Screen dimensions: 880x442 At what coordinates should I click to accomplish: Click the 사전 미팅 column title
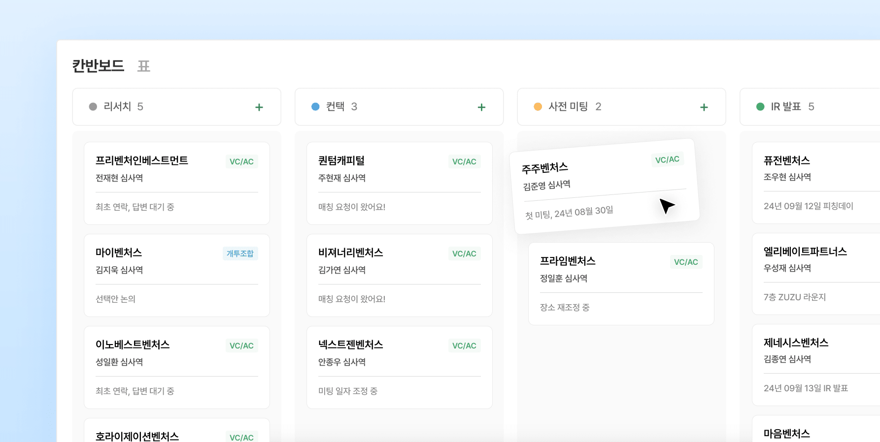point(568,107)
